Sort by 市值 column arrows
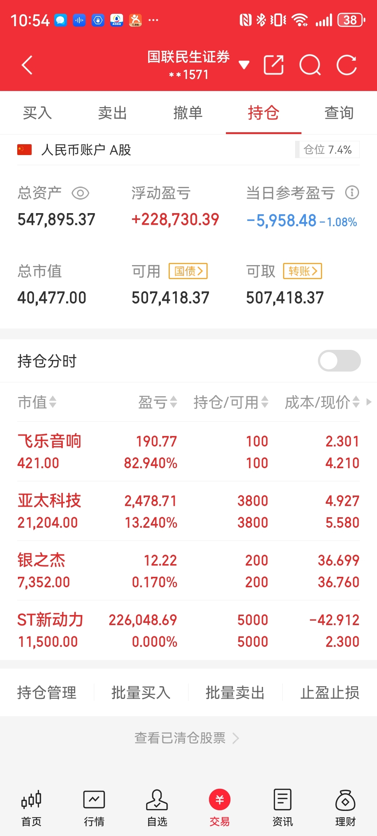 37,402
